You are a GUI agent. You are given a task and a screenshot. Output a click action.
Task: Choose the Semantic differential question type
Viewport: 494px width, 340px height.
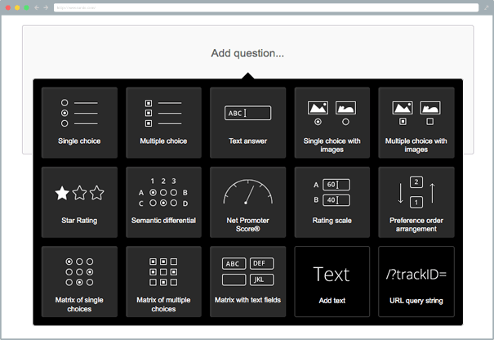163,202
